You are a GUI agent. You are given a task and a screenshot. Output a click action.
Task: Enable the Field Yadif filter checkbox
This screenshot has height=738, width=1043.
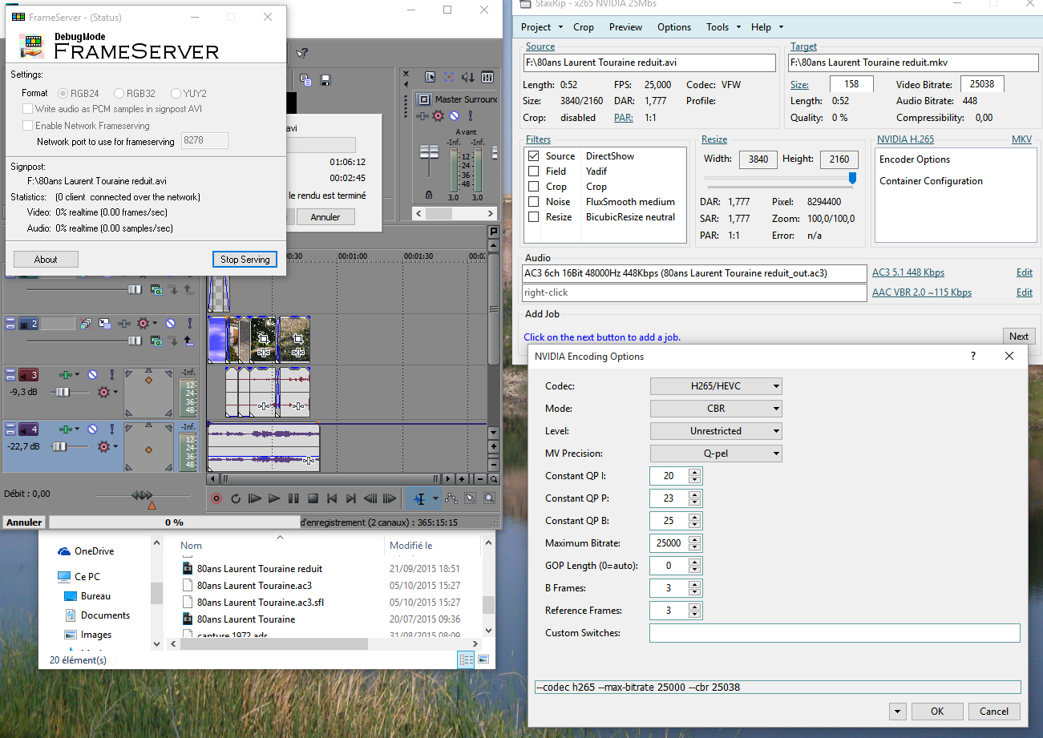tap(534, 171)
